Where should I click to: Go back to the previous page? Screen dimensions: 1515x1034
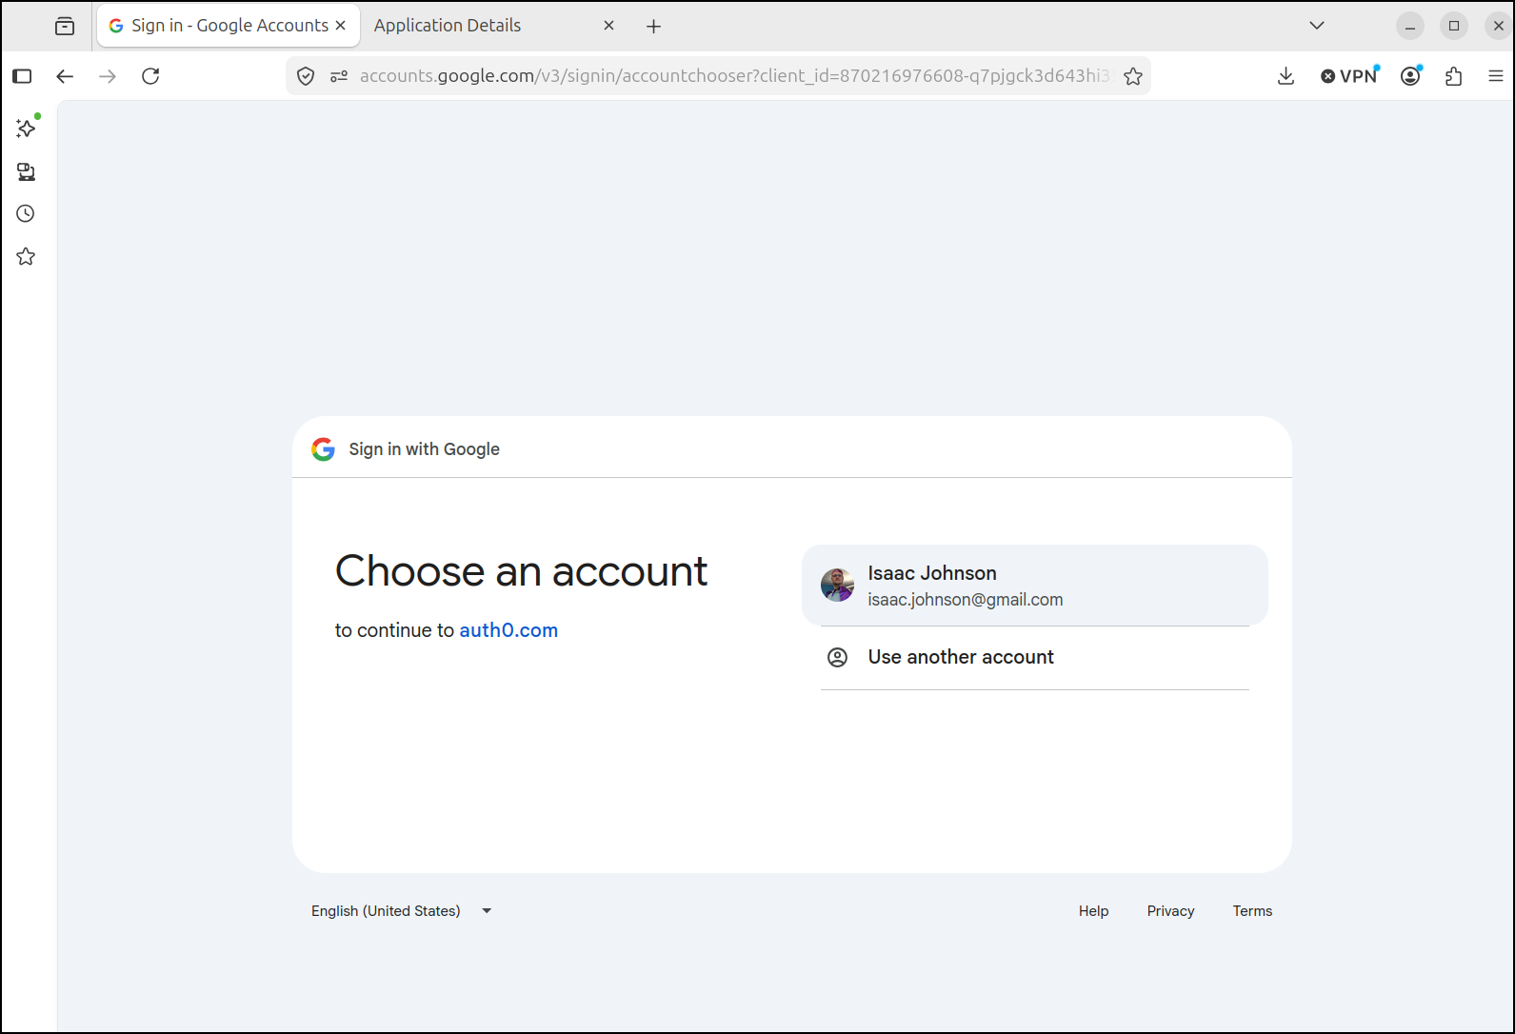(x=65, y=76)
